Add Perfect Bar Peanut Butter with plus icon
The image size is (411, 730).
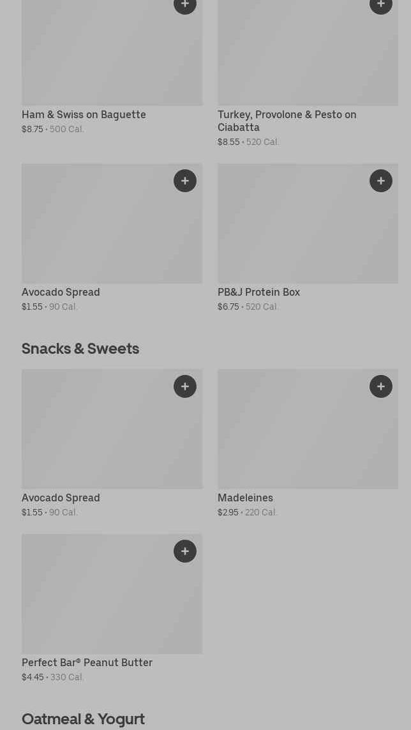point(185,551)
